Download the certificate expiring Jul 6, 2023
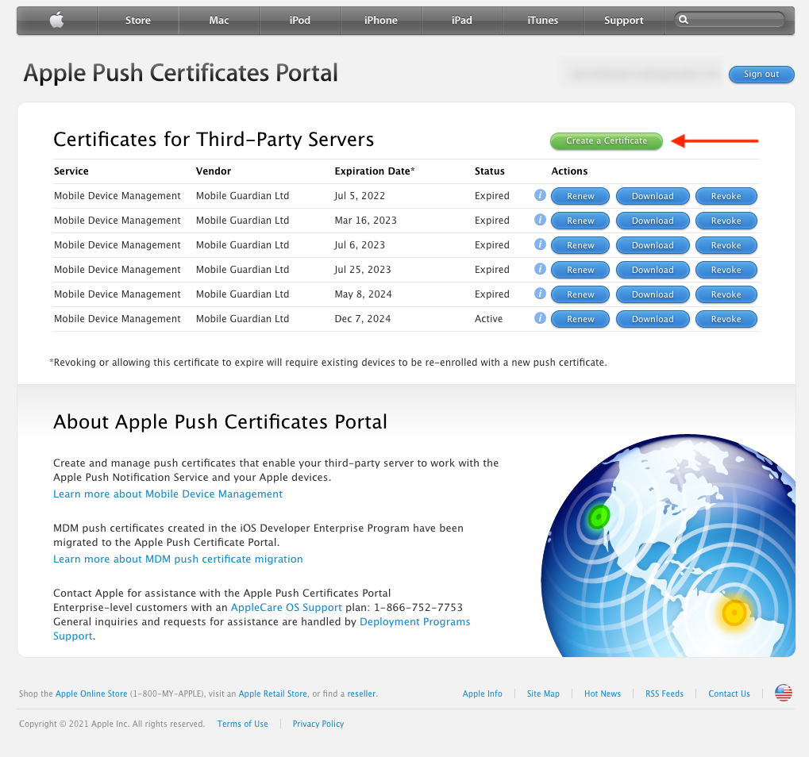 click(653, 245)
